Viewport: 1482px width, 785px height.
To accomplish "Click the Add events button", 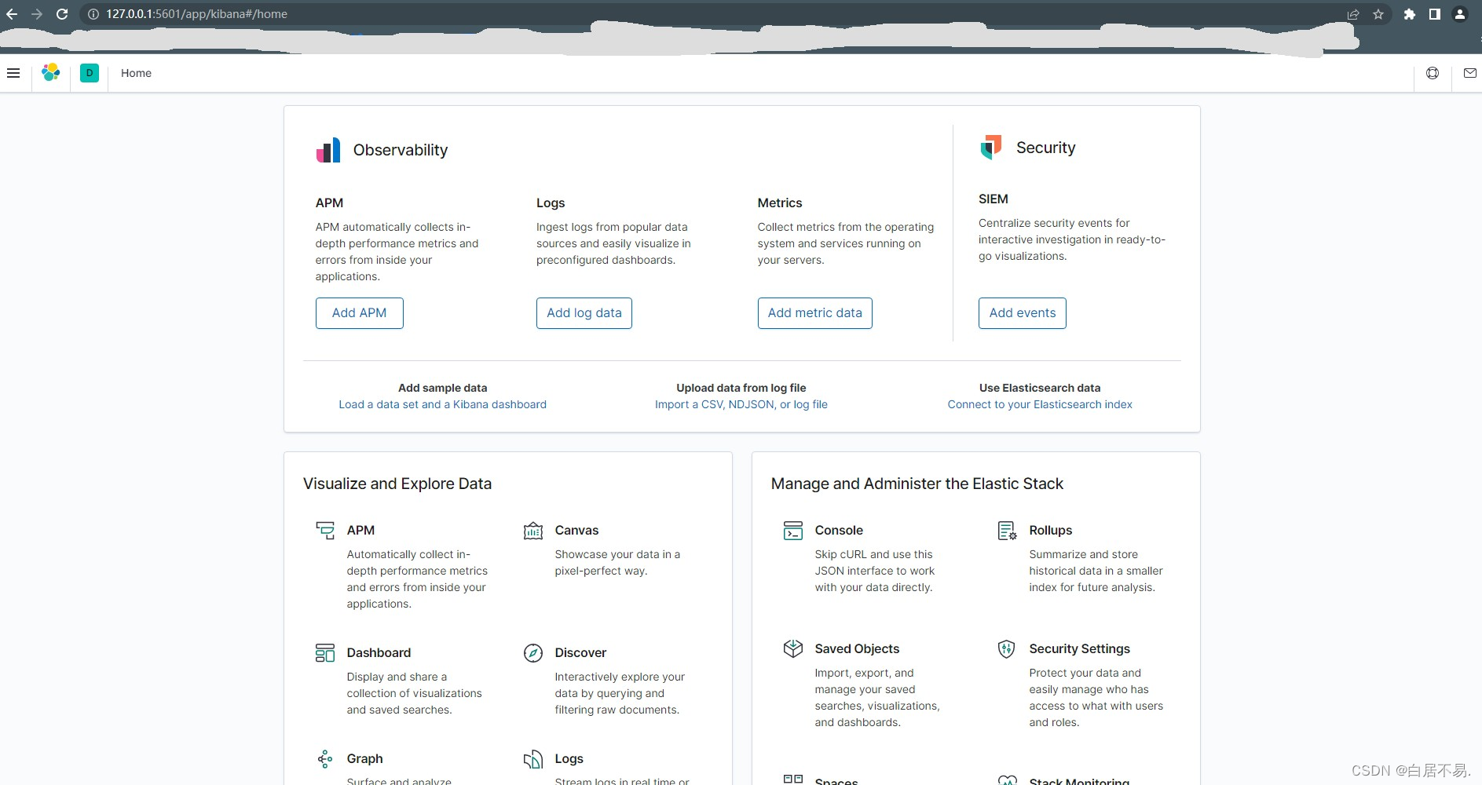I will click(1023, 313).
